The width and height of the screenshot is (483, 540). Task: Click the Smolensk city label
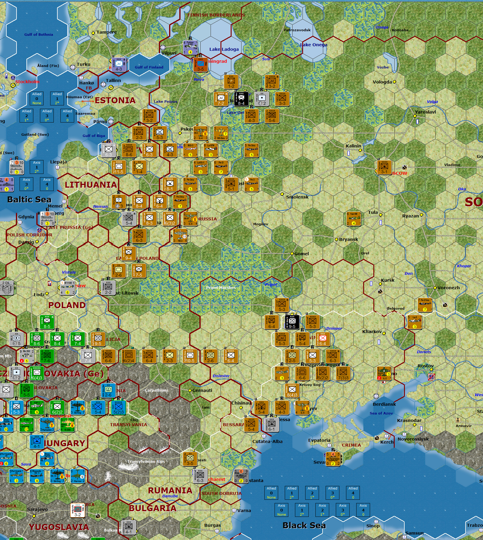pos(297,197)
